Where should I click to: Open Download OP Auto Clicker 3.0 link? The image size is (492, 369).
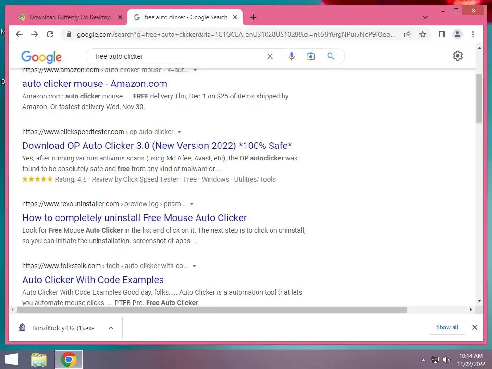click(x=157, y=146)
